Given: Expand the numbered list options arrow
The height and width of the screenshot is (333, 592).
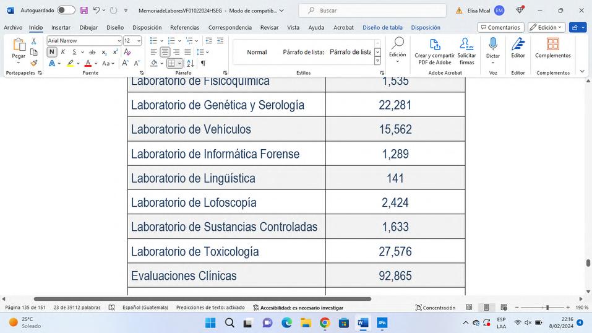Looking at the screenshot, I should click(x=179, y=41).
